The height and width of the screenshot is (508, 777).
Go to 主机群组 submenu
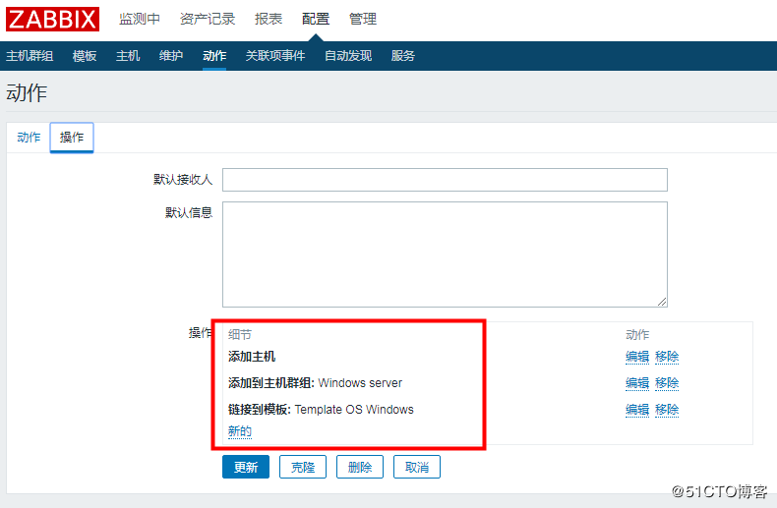[30, 56]
